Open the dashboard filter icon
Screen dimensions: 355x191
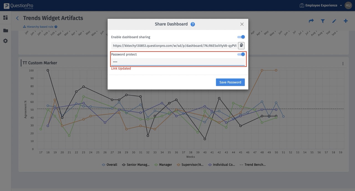tap(323, 21)
